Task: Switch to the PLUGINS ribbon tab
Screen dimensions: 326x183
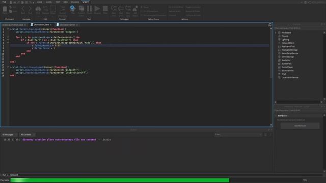Action: coord(75,2)
